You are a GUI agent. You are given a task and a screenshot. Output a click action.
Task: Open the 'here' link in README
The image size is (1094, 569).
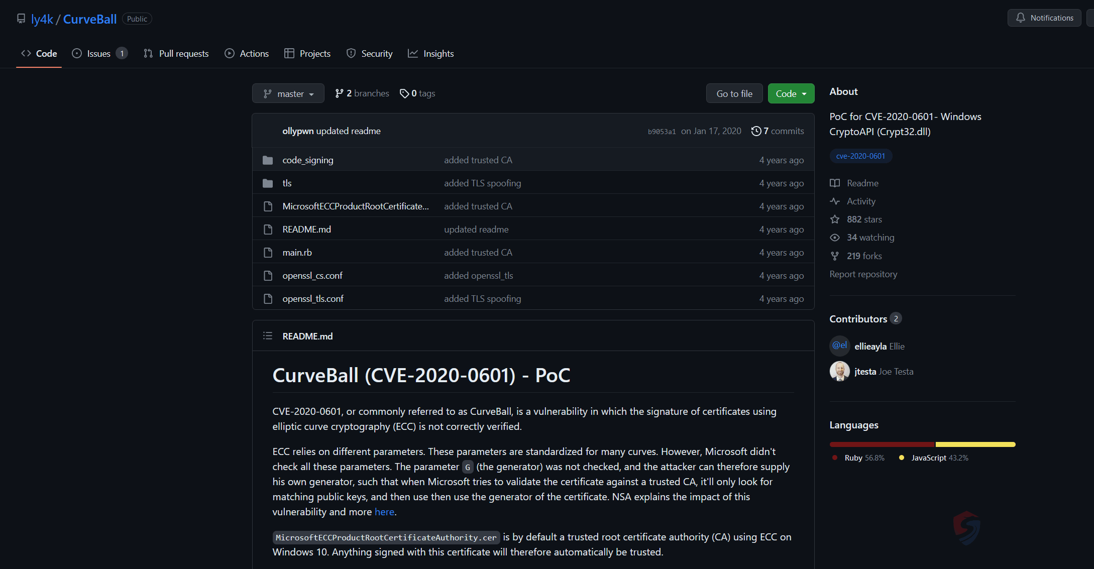384,512
